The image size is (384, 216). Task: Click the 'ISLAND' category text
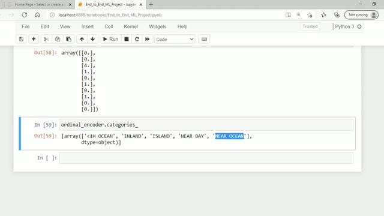point(161,136)
